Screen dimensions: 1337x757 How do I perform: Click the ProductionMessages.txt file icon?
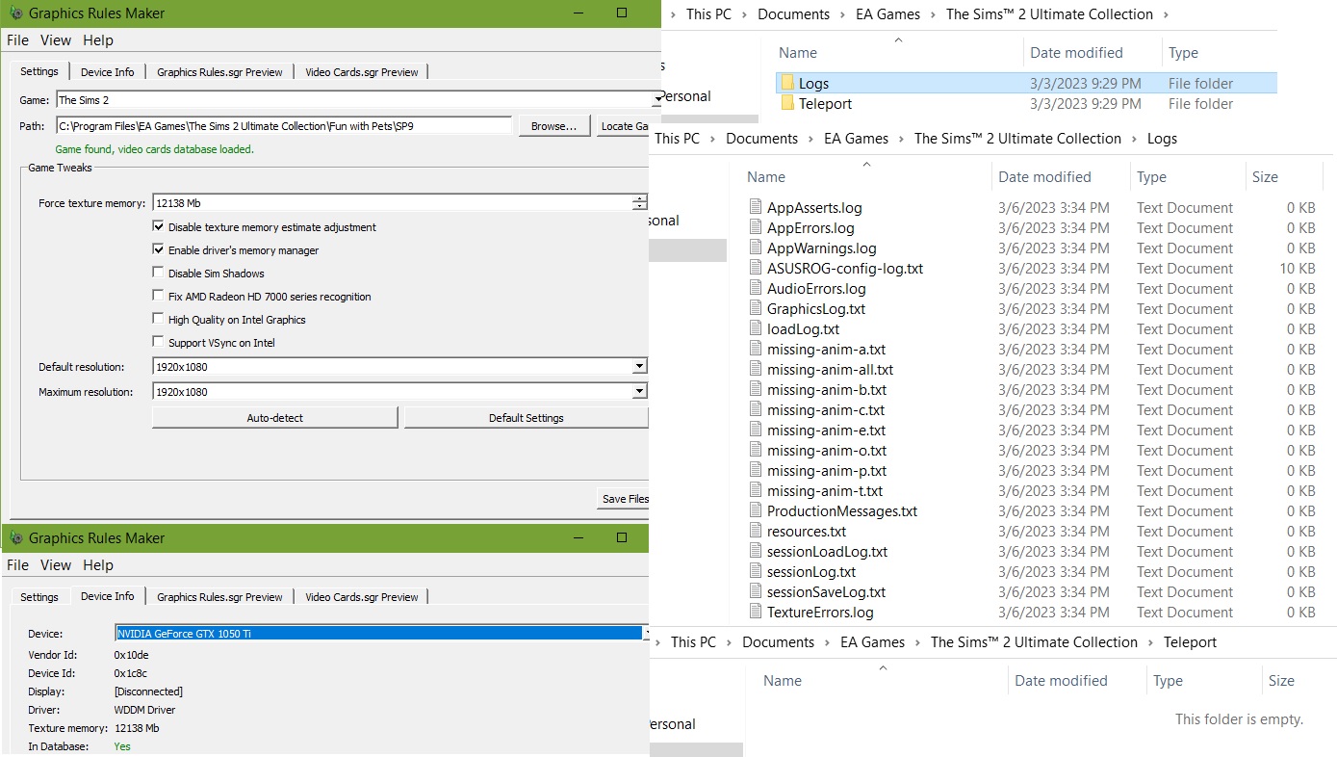[x=756, y=511]
